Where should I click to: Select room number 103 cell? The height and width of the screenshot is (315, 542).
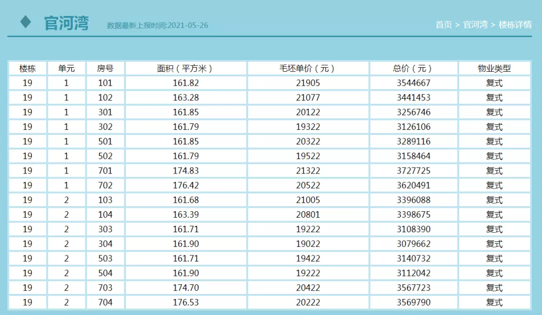coord(105,200)
